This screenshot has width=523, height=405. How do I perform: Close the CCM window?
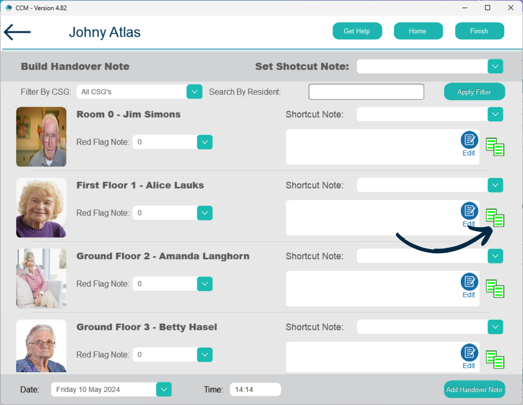coord(511,8)
